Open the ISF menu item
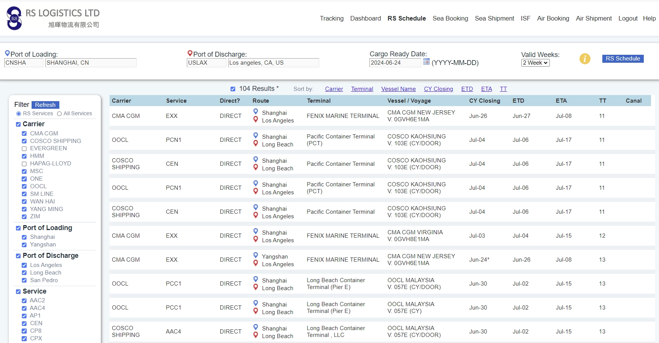The width and height of the screenshot is (659, 343). pos(525,18)
